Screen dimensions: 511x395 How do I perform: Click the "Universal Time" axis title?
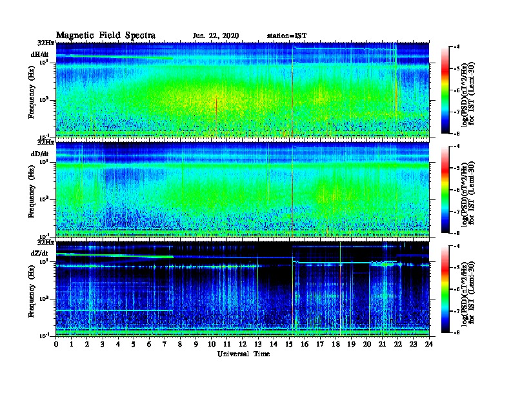243,354
